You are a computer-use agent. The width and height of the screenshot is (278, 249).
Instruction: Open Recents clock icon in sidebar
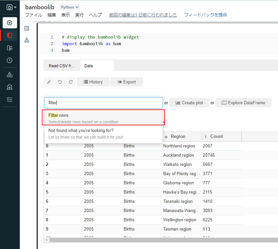(10, 60)
